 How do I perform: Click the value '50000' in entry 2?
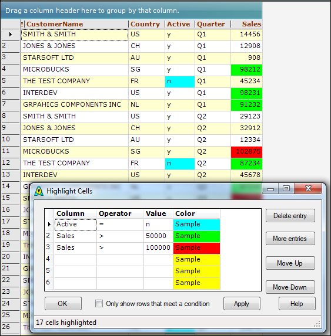(x=159, y=236)
